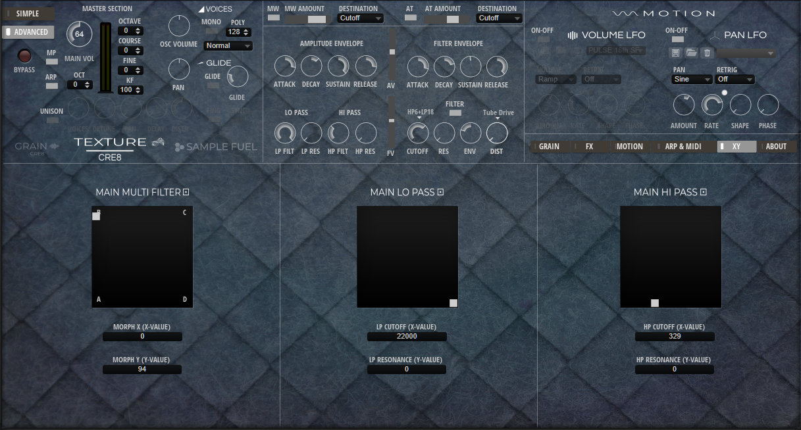Image resolution: width=801 pixels, height=430 pixels.
Task: Click the Main Vol knob showing 64
Action: coord(80,34)
